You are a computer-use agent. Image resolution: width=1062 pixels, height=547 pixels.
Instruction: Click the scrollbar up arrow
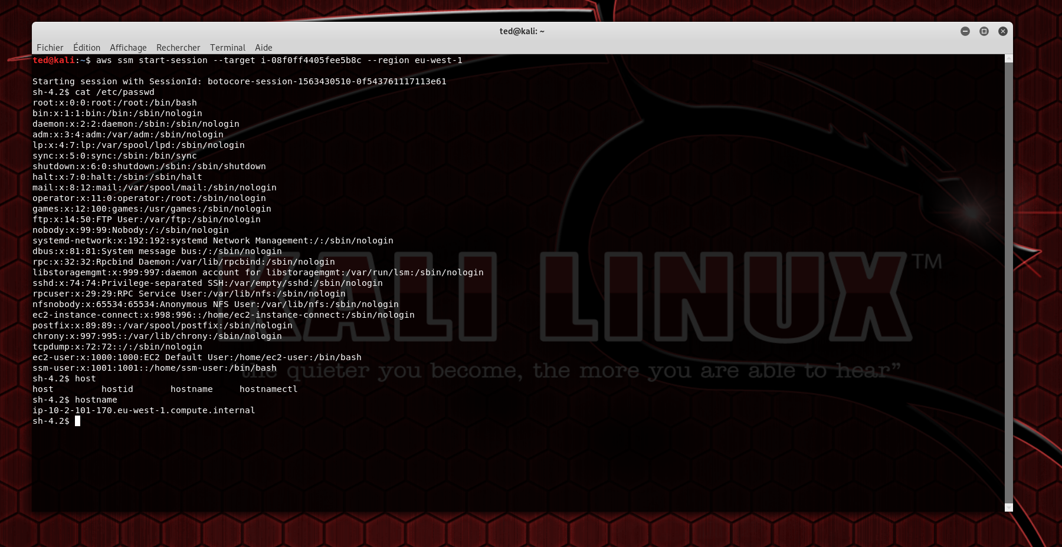pos(1009,58)
